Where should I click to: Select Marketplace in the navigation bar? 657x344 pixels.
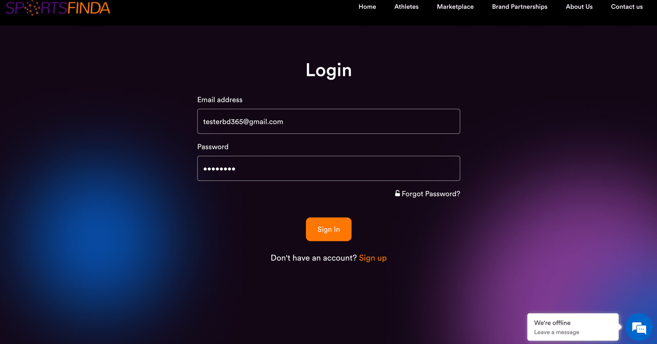(x=455, y=7)
